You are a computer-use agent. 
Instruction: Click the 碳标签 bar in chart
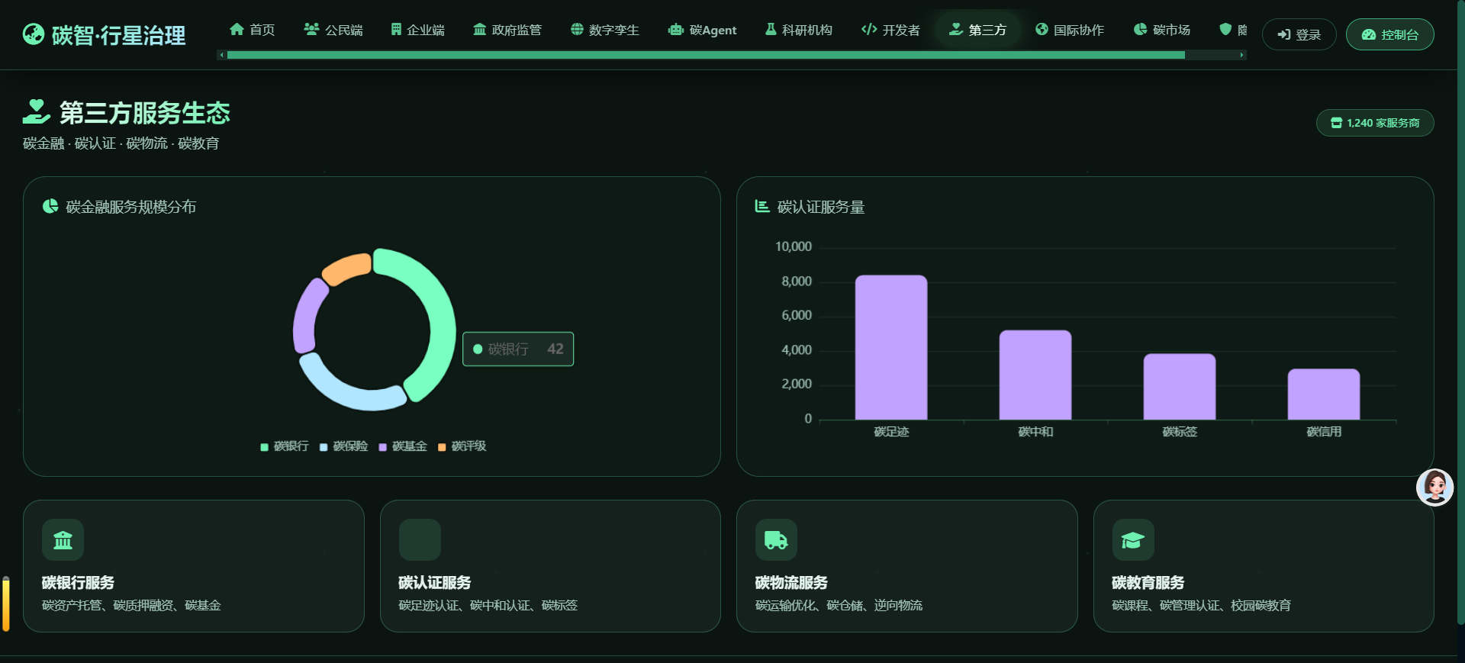point(1180,387)
